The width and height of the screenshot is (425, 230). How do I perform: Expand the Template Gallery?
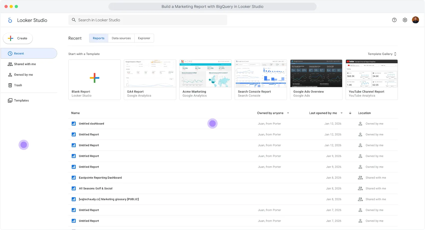pyautogui.click(x=382, y=54)
